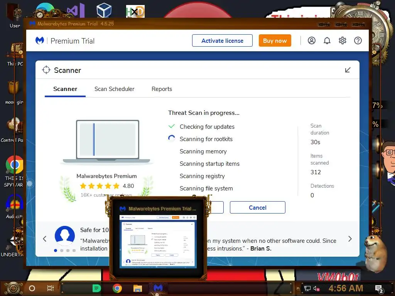Click the laptop scan progress illustration
Viewport: 395px width, 296px height.
tap(107, 142)
